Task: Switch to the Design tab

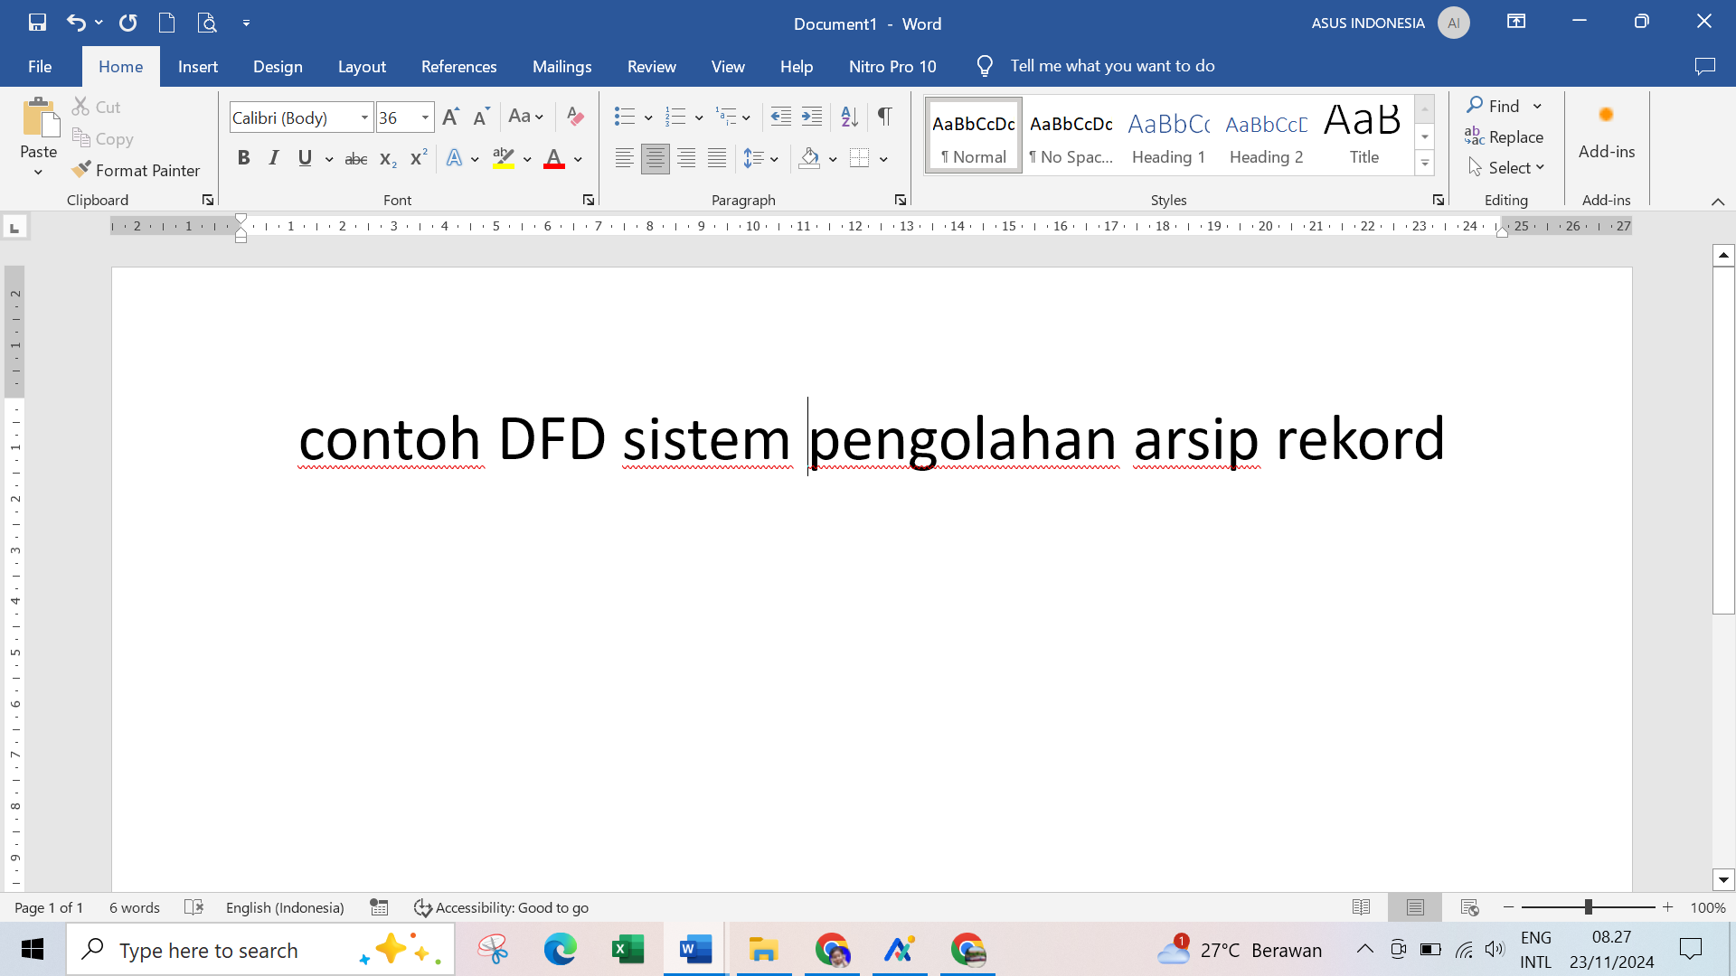Action: (278, 66)
